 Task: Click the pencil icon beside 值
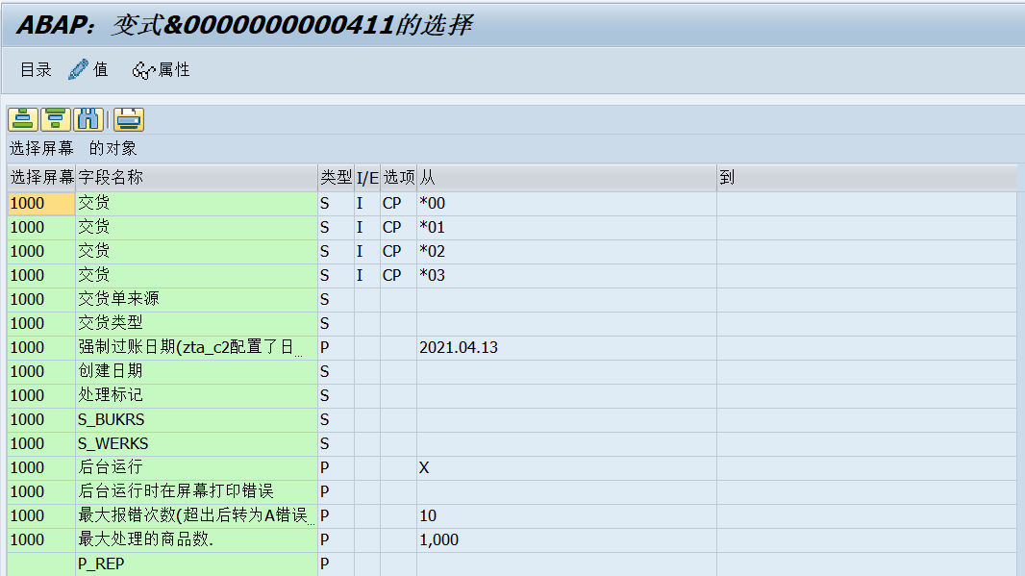tap(79, 69)
